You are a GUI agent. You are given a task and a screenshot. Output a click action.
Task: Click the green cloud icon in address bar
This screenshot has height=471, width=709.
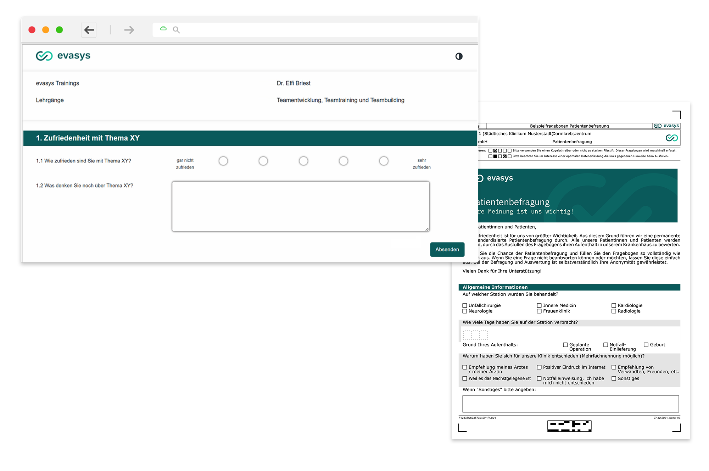163,29
